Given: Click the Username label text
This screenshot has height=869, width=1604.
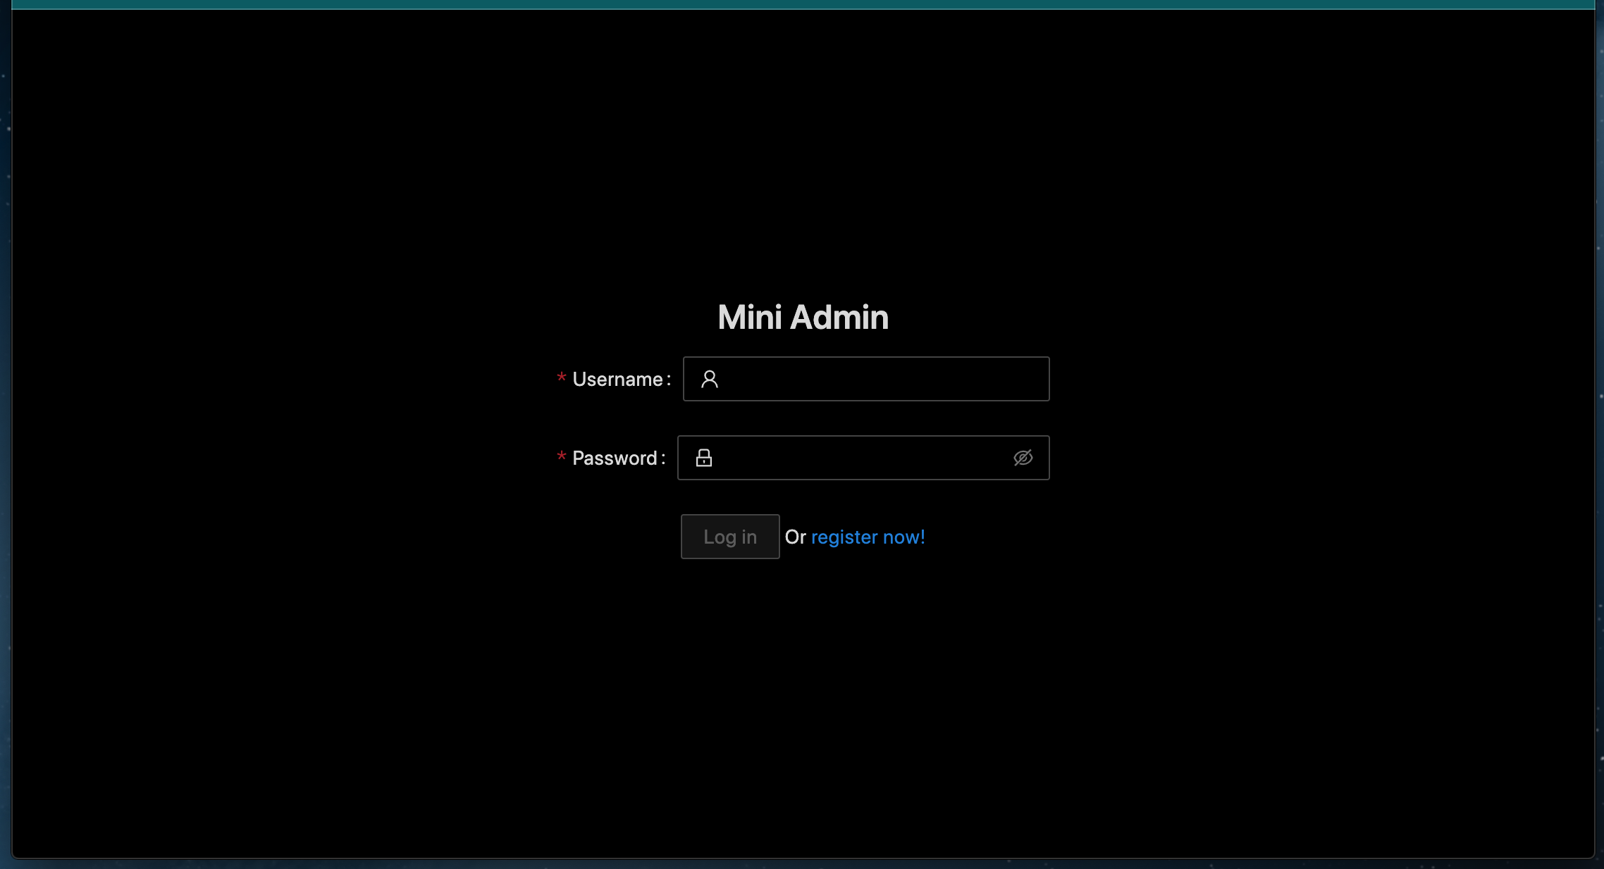Looking at the screenshot, I should click(x=617, y=380).
